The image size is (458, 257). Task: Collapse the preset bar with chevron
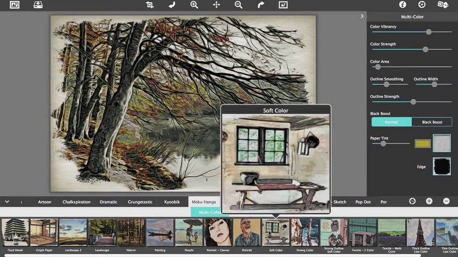7,202
